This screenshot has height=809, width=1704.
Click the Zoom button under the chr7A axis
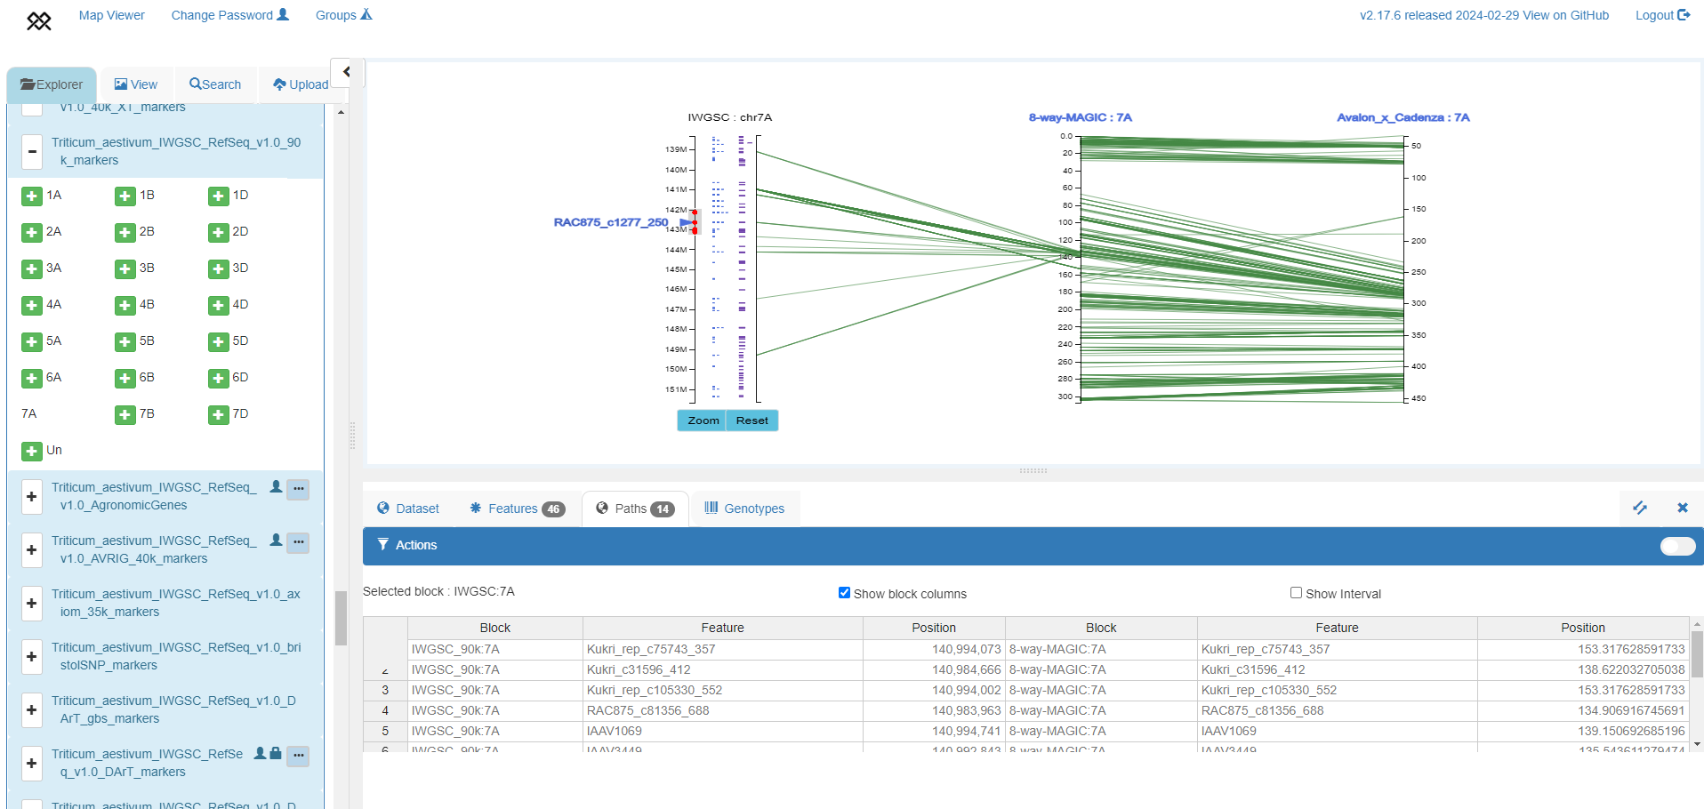pyautogui.click(x=702, y=420)
